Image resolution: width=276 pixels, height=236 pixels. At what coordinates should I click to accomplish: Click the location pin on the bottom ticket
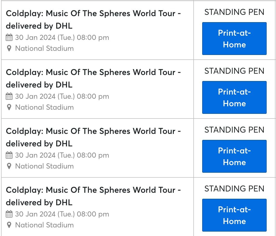point(9,225)
